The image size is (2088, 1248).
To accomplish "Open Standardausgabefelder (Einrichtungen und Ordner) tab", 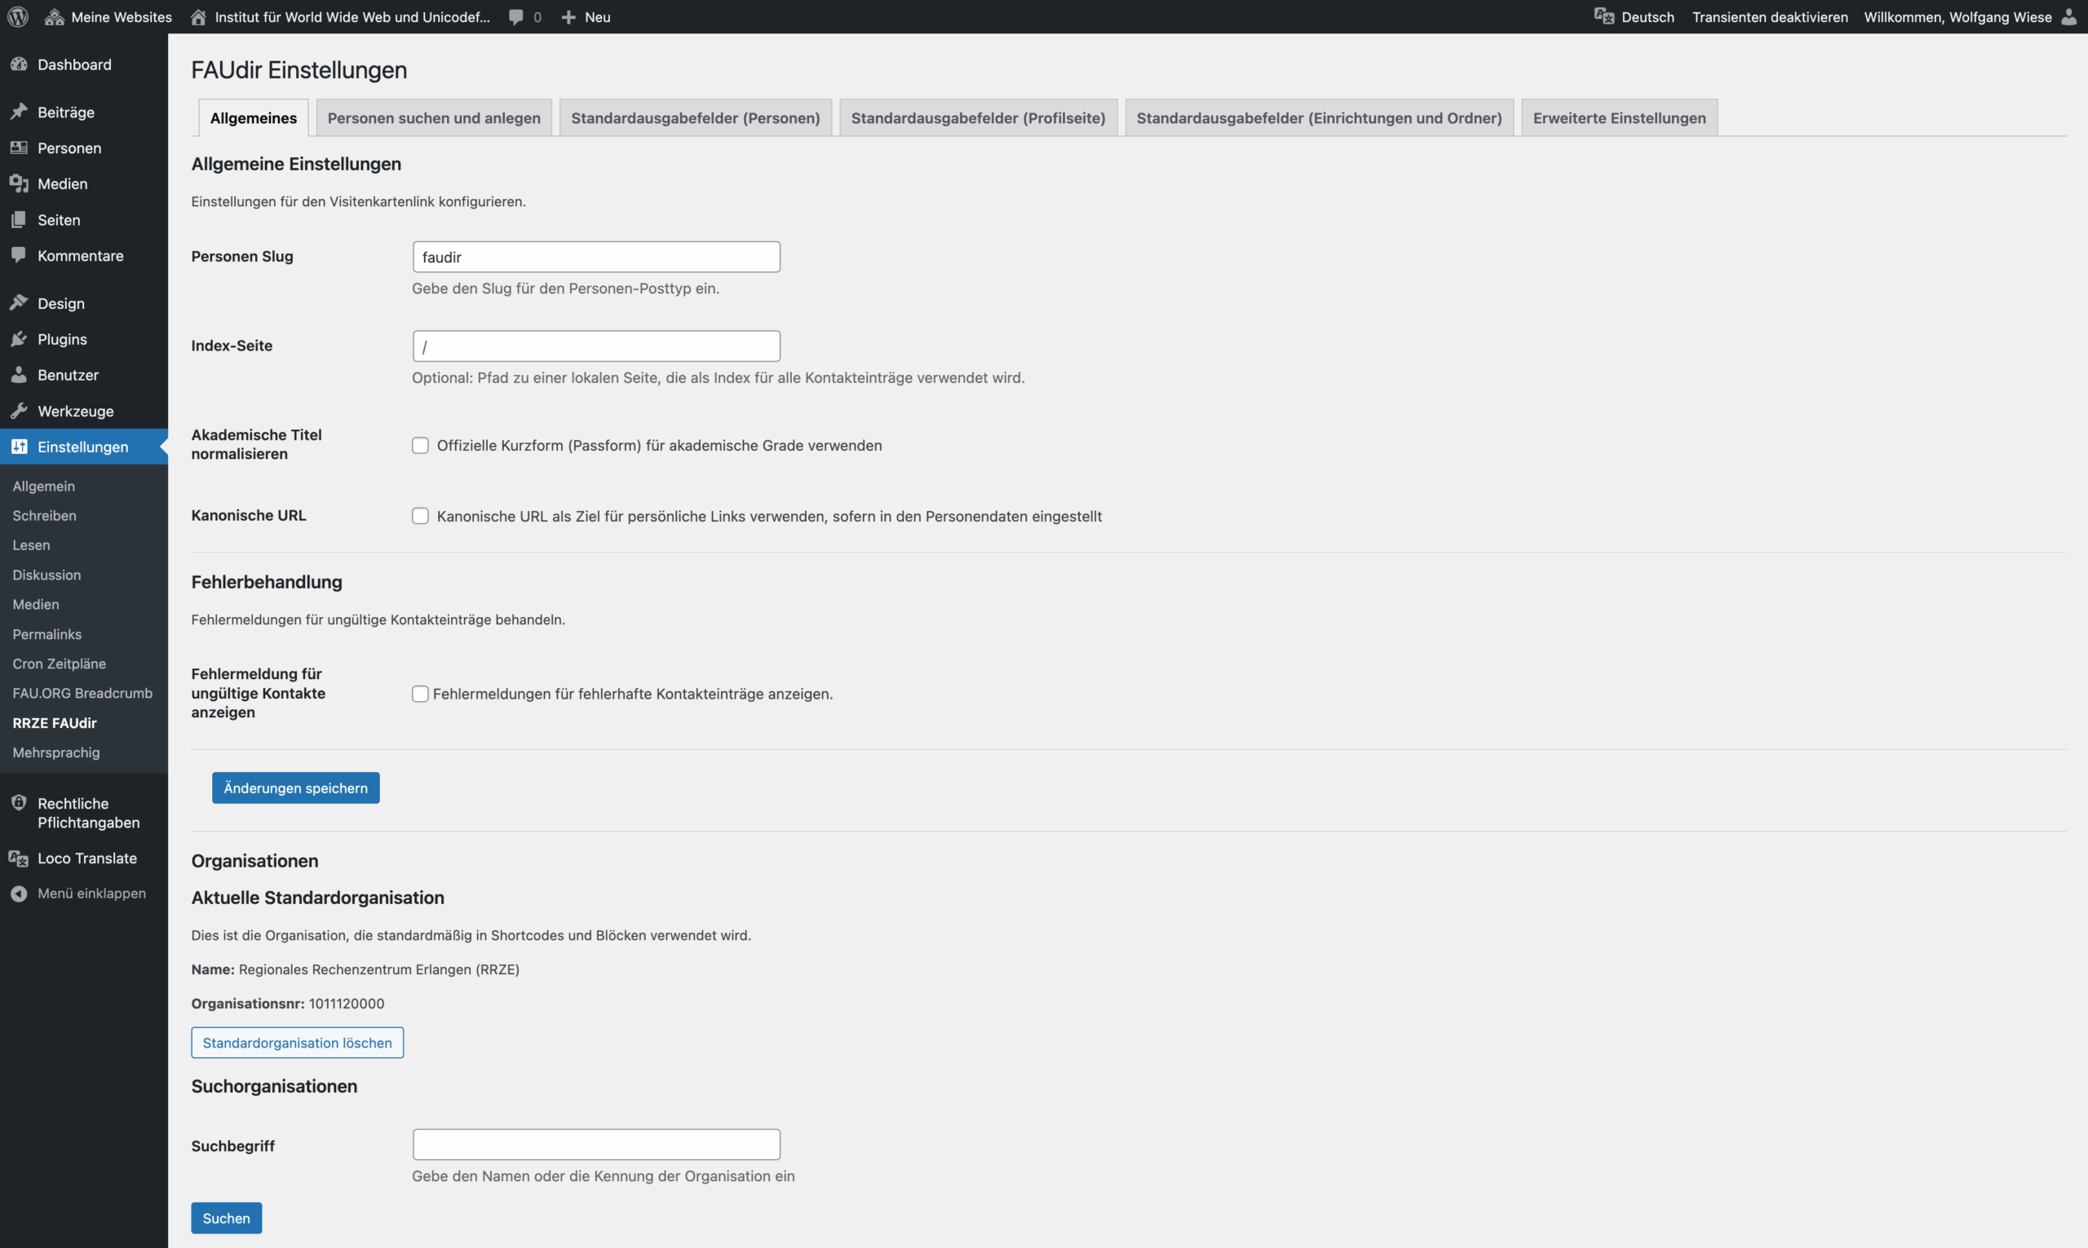I will coord(1319,117).
